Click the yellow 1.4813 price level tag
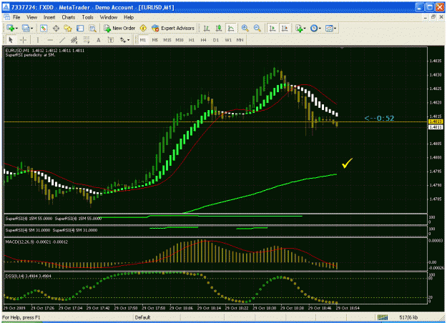This screenshot has width=447, height=323. (x=436, y=121)
